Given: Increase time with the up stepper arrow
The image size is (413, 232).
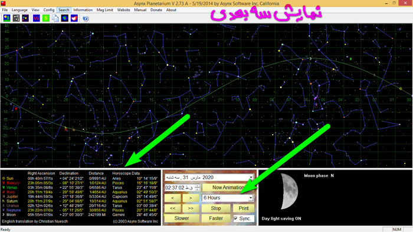Looking at the screenshot, I should coord(198,186).
